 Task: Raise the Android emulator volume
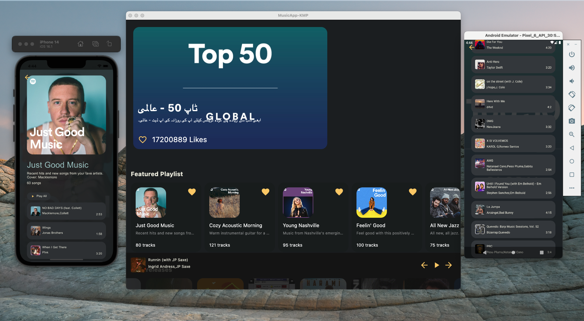(x=572, y=68)
